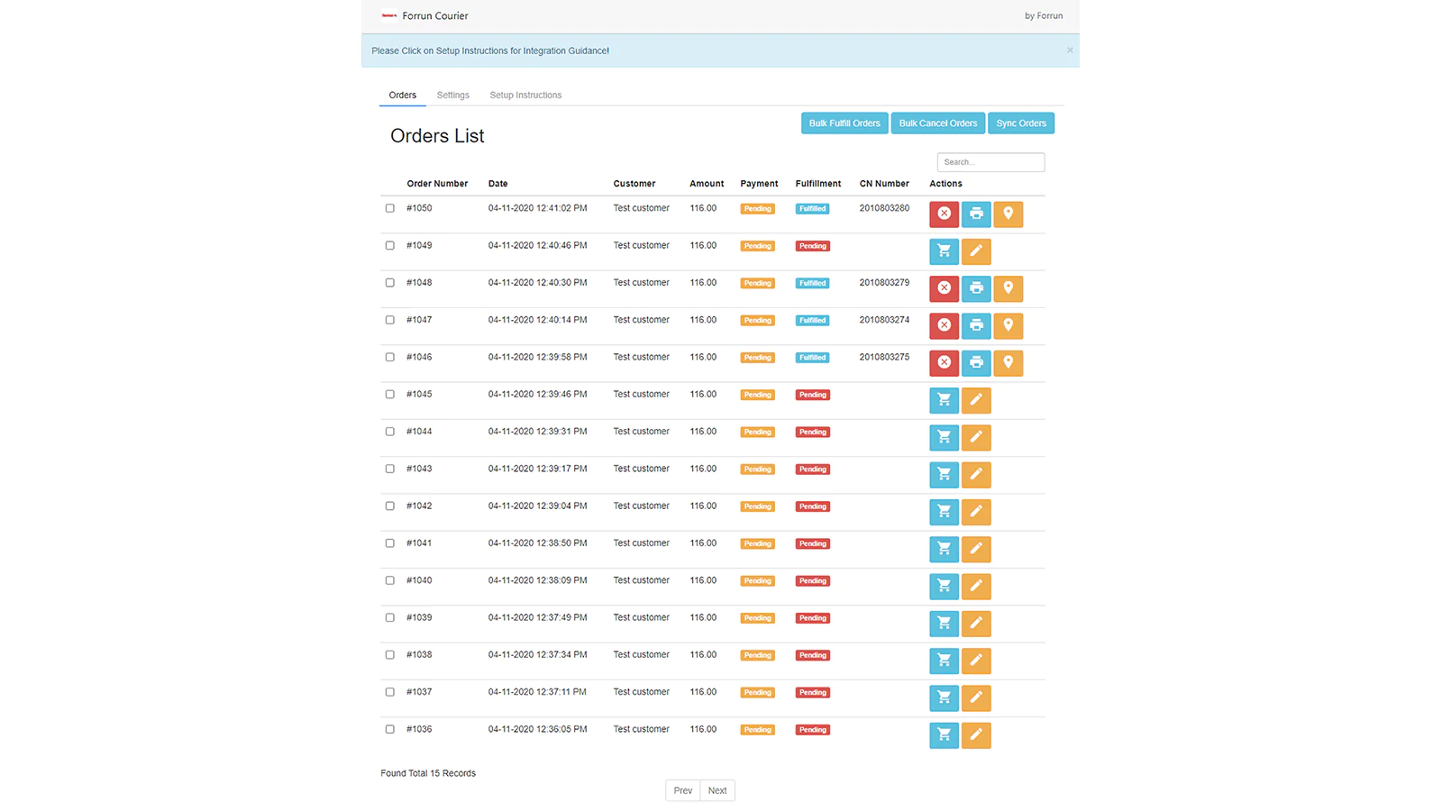1442x811 pixels.
Task: Open the pencil edit icon for order #1036
Action: click(976, 735)
